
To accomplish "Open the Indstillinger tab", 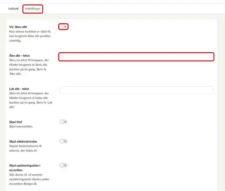I will (x=33, y=9).
